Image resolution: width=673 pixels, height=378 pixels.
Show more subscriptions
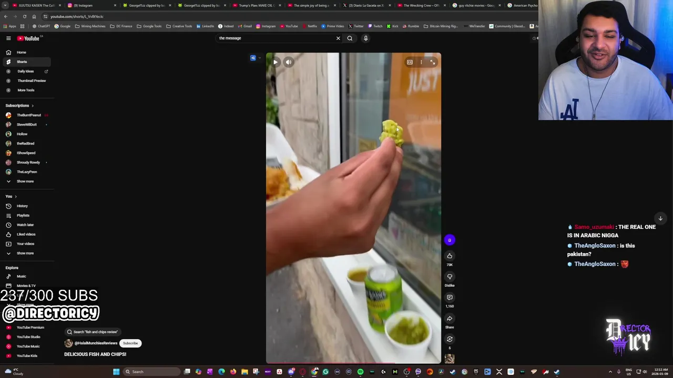[x=26, y=181]
